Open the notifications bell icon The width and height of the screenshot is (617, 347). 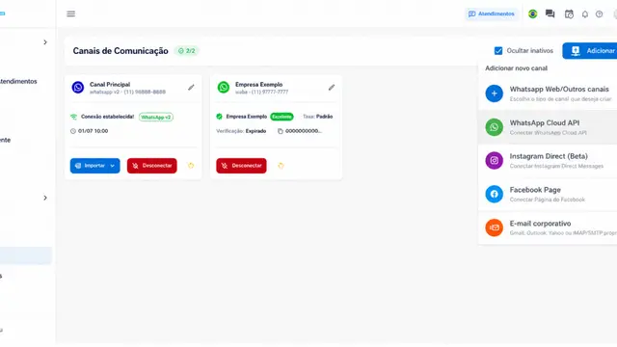click(x=585, y=14)
